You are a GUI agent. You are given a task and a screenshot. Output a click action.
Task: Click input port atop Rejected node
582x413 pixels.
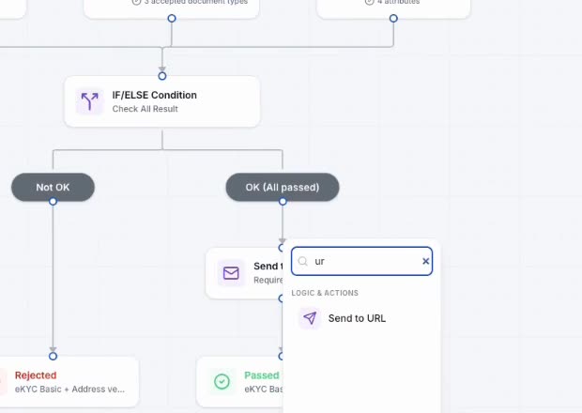click(x=54, y=357)
